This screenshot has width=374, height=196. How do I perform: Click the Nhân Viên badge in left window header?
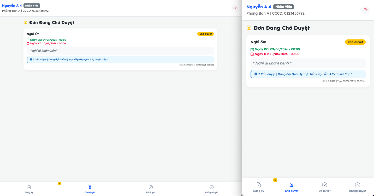tap(32, 5)
